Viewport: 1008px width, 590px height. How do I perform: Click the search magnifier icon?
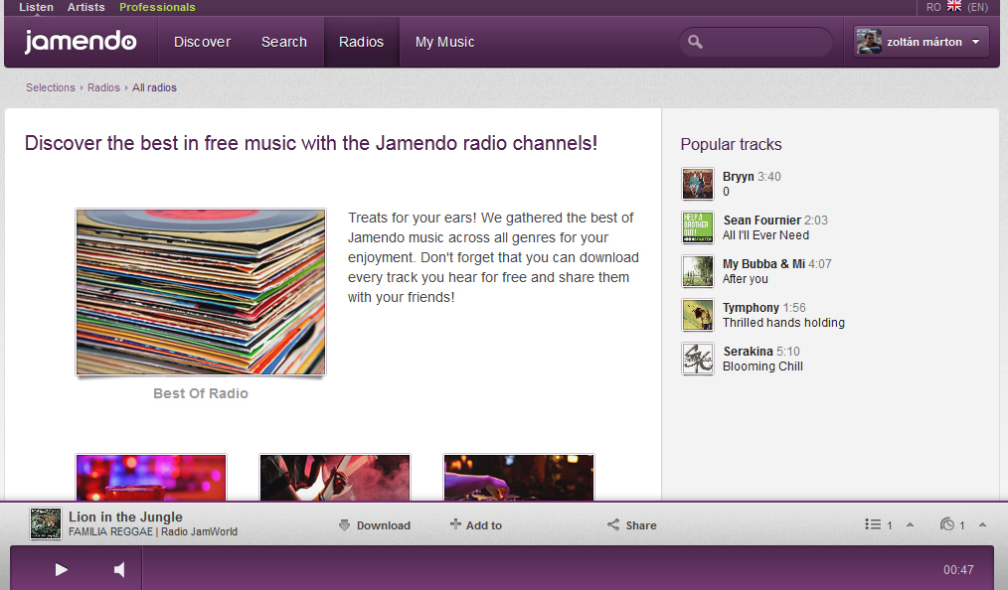(x=696, y=42)
